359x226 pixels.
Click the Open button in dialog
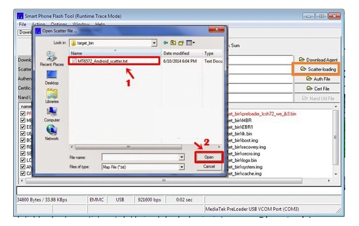click(x=209, y=157)
